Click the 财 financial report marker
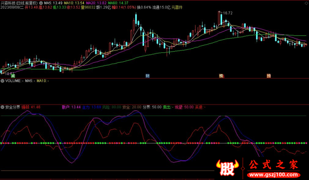Screen dimensions: 309x180 coord(148,76)
